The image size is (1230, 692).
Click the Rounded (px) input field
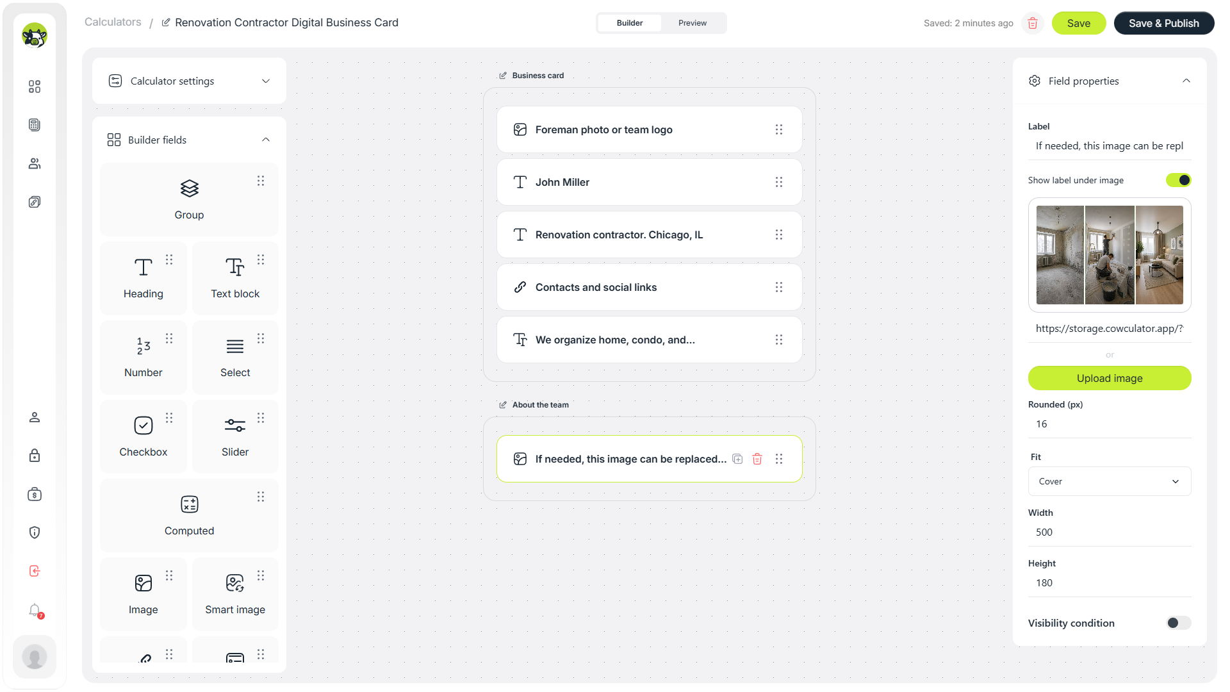tap(1110, 424)
